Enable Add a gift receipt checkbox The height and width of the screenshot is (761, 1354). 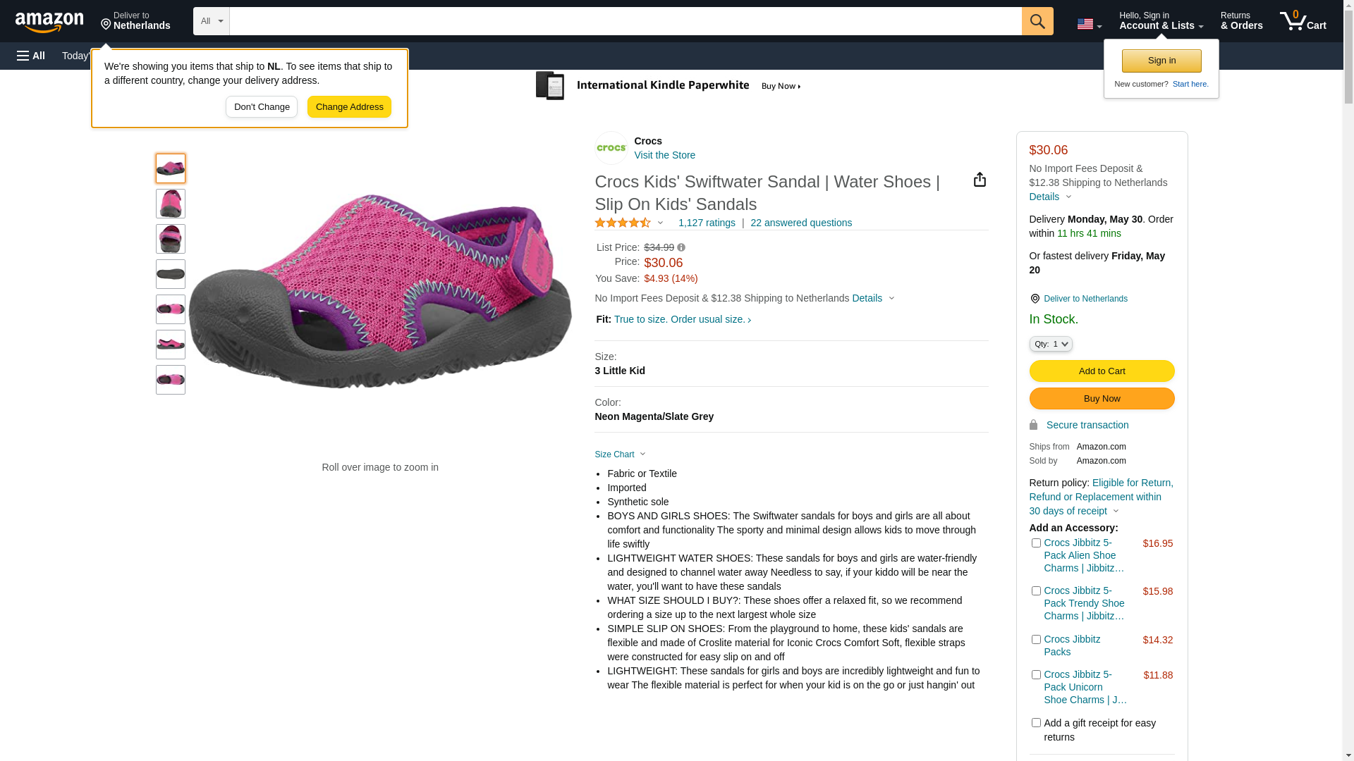1035,723
